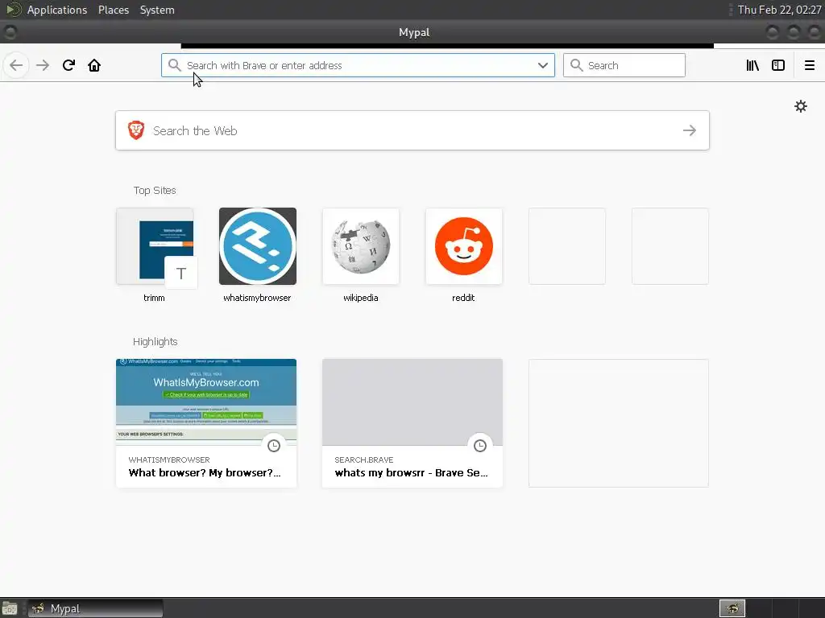Click the trimm label text

154,298
